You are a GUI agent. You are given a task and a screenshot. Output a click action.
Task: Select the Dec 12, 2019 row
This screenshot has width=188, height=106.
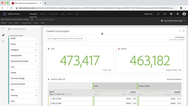click(115, 103)
